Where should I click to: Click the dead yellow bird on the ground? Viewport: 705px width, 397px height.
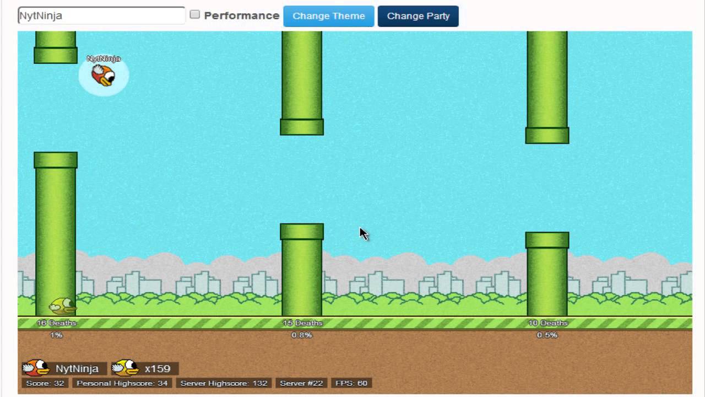pyautogui.click(x=62, y=306)
